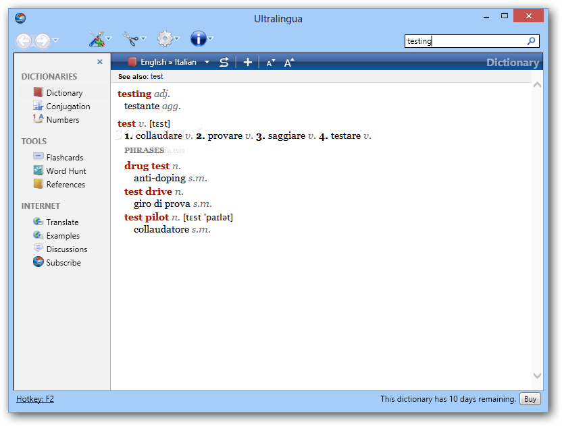
Task: Launch Word Hunt tool
Action: pyautogui.click(x=66, y=171)
